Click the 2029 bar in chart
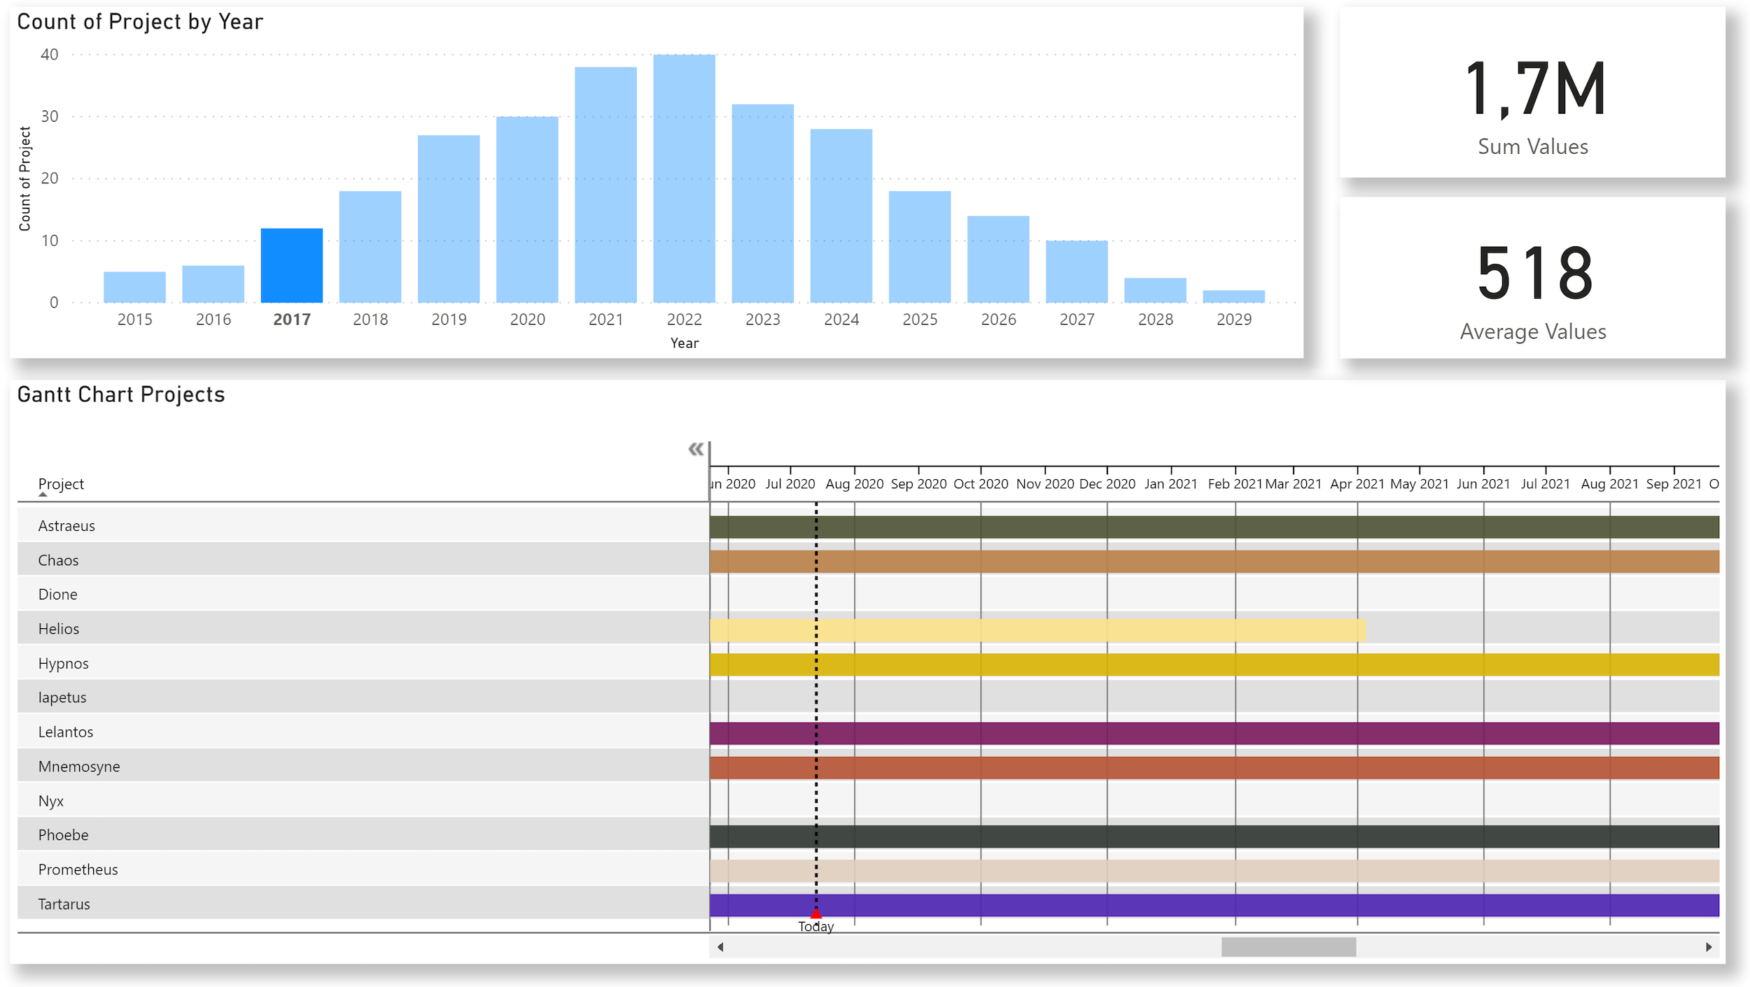1750x987 pixels. point(1233,297)
